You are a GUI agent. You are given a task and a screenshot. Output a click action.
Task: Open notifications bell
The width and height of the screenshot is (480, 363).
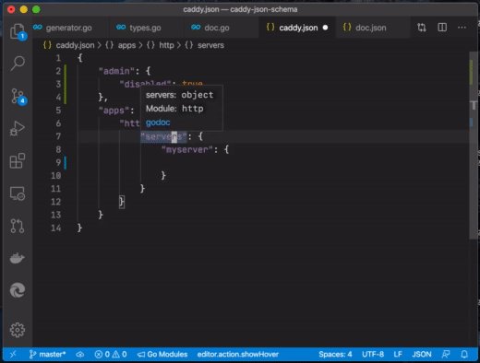(x=464, y=355)
